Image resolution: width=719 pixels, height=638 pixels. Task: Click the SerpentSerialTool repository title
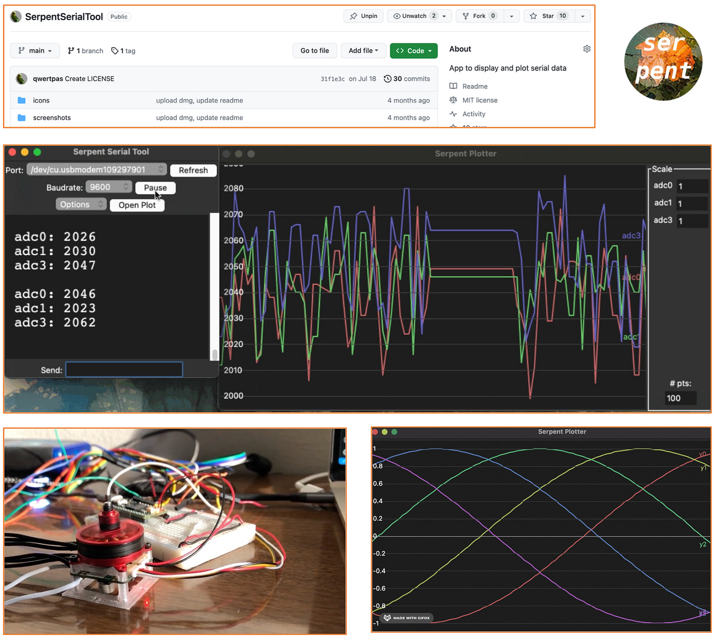click(64, 17)
